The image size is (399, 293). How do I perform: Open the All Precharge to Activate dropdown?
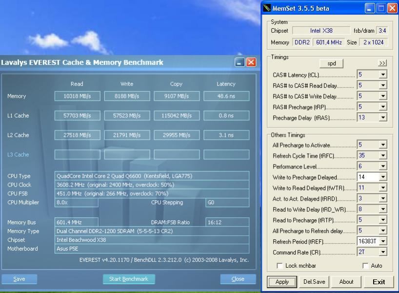tap(383, 145)
